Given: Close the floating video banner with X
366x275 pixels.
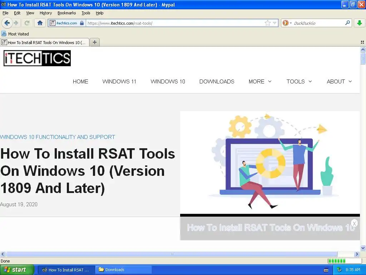Looking at the screenshot, I should tap(354, 223).
